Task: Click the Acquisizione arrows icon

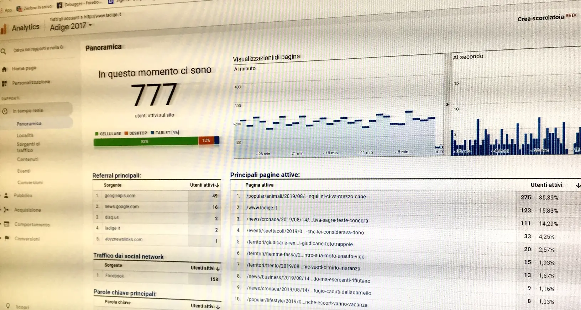Action: [6, 210]
